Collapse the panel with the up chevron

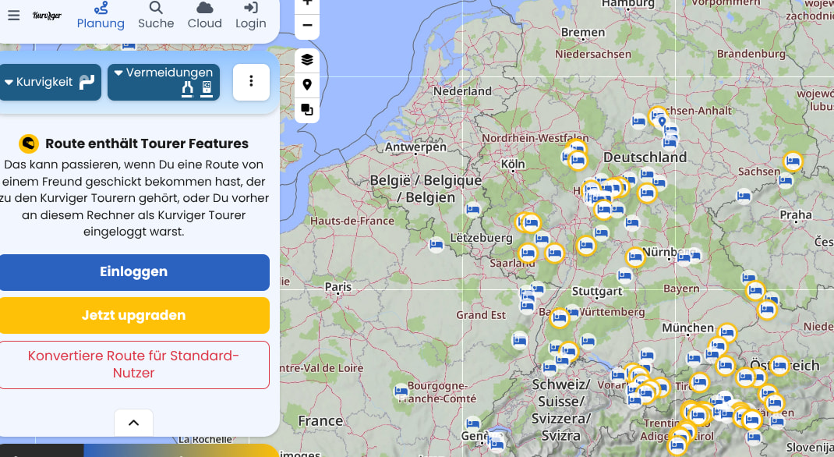133,423
